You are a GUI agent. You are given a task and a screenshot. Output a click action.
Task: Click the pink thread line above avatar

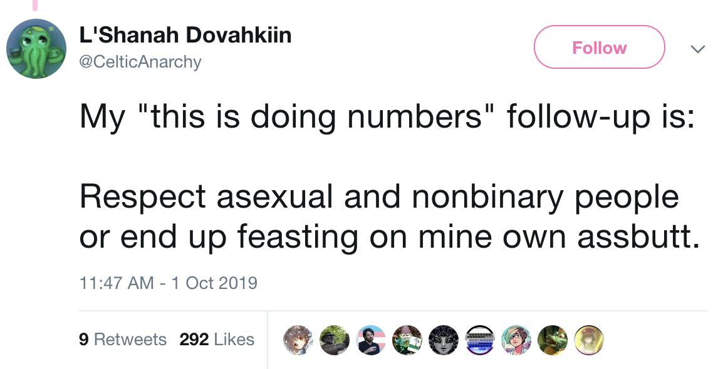pos(36,5)
